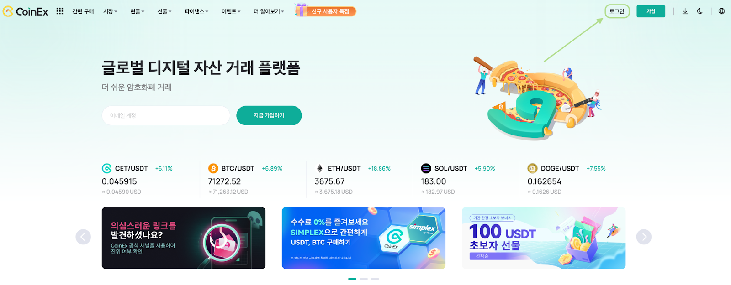The image size is (731, 285).
Task: Click the BTC/USDT Bitcoin icon
Action: coord(213,168)
